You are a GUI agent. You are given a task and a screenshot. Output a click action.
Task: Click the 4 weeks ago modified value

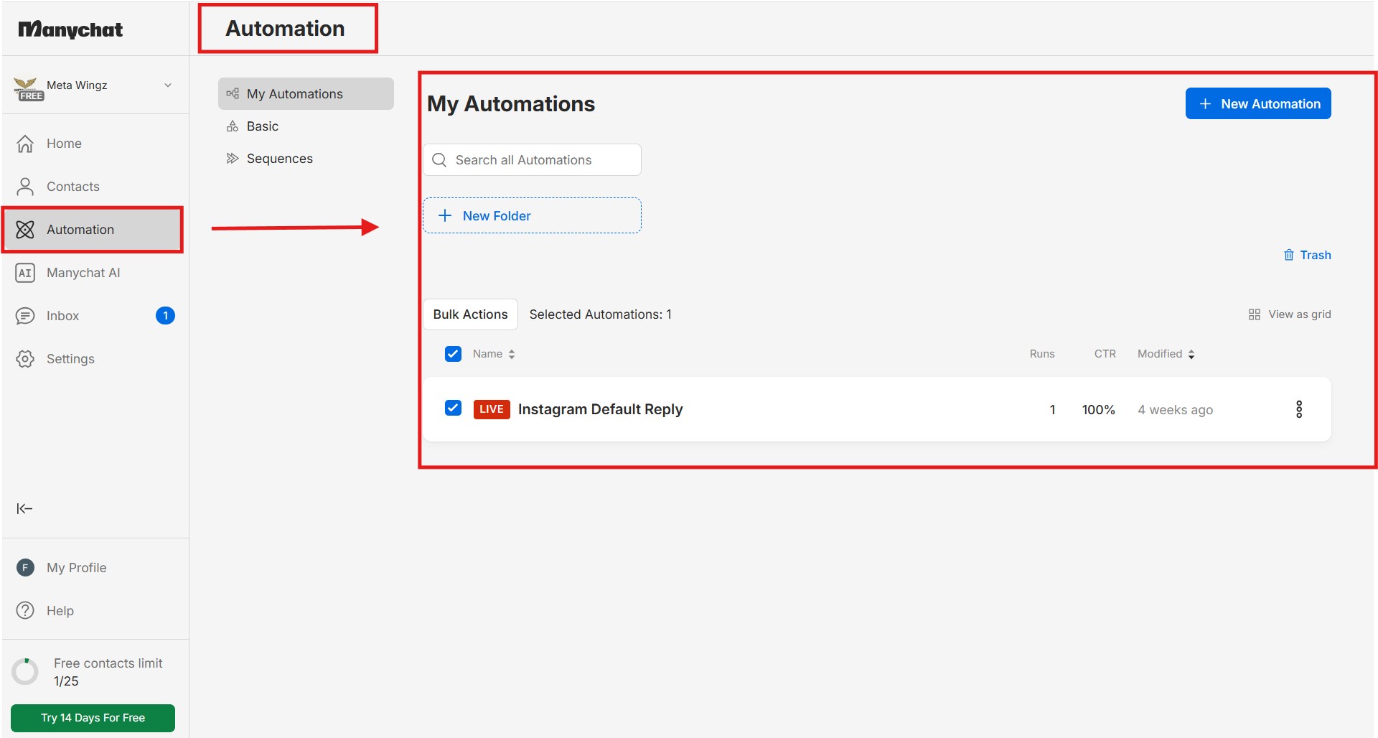tap(1175, 410)
